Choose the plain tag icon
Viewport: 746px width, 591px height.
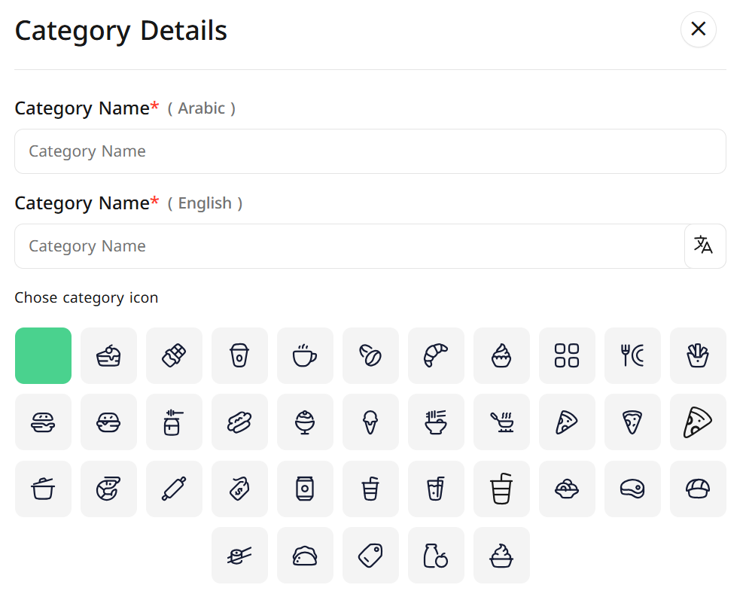[370, 556]
